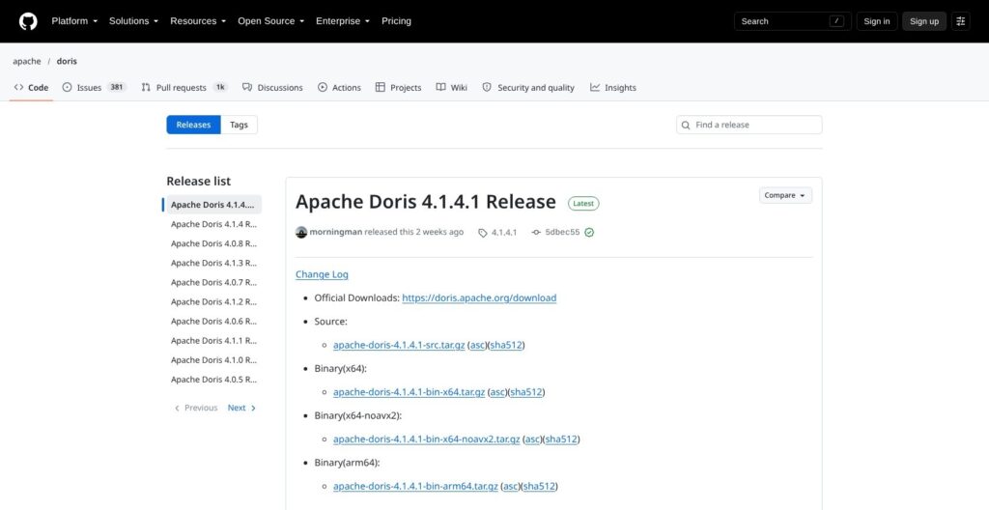Click the Previous pagination button

click(195, 408)
